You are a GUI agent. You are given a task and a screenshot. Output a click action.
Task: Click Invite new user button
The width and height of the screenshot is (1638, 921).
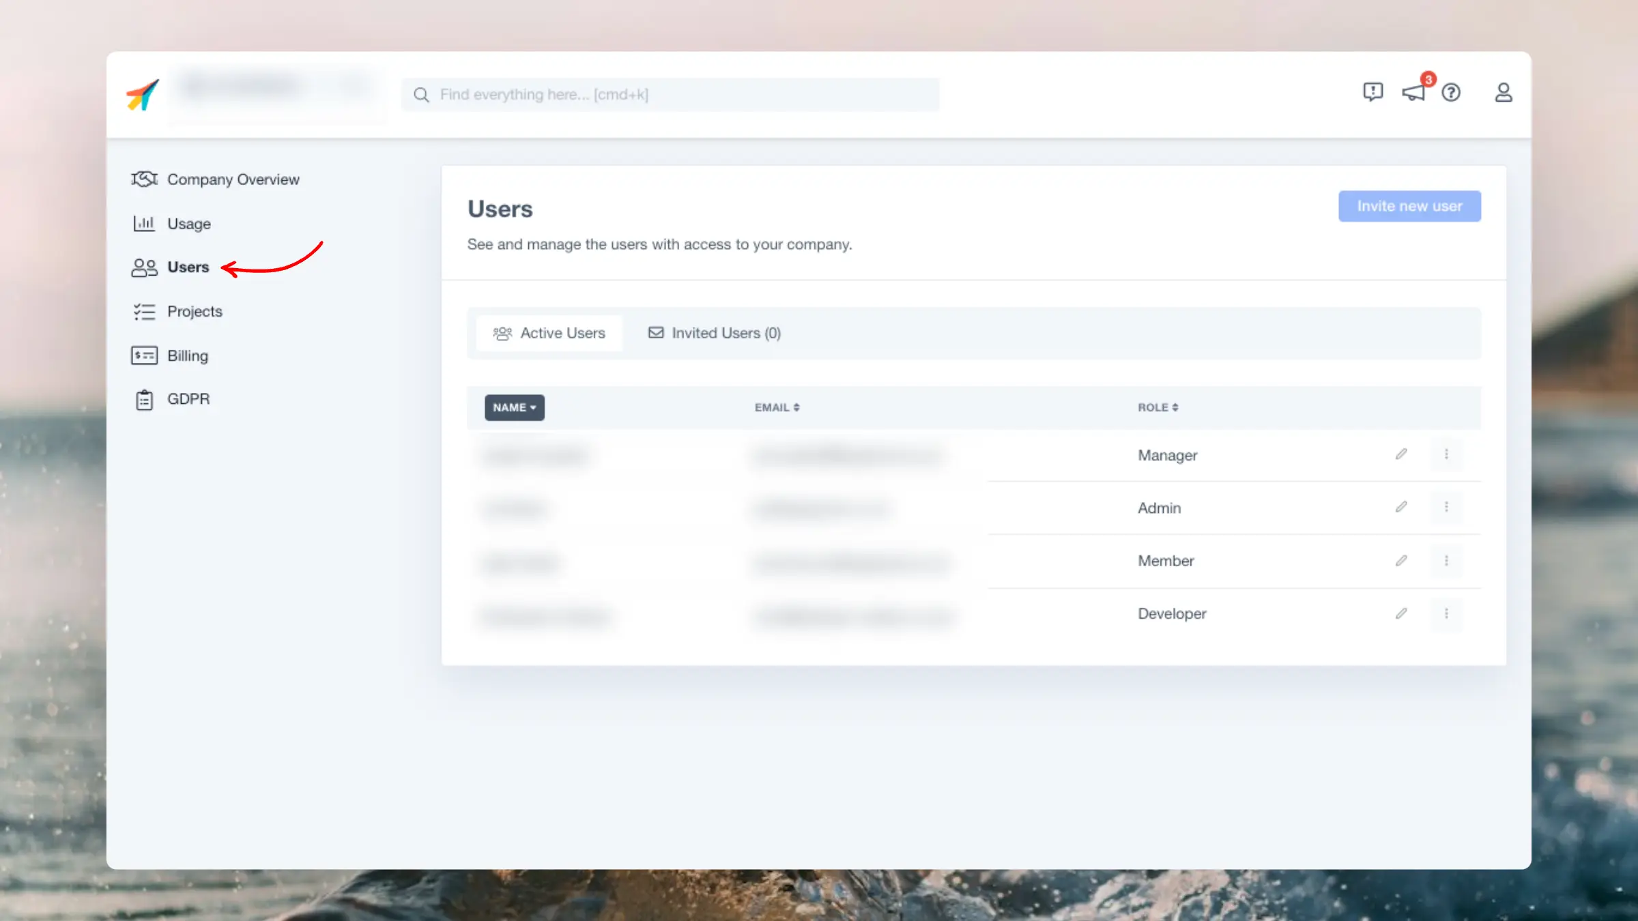(x=1409, y=206)
